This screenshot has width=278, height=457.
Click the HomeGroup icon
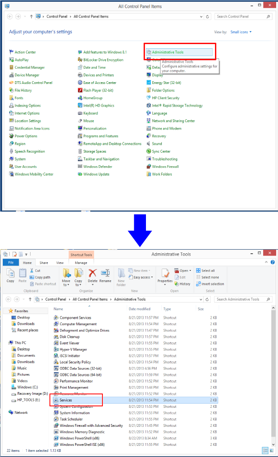click(80, 98)
